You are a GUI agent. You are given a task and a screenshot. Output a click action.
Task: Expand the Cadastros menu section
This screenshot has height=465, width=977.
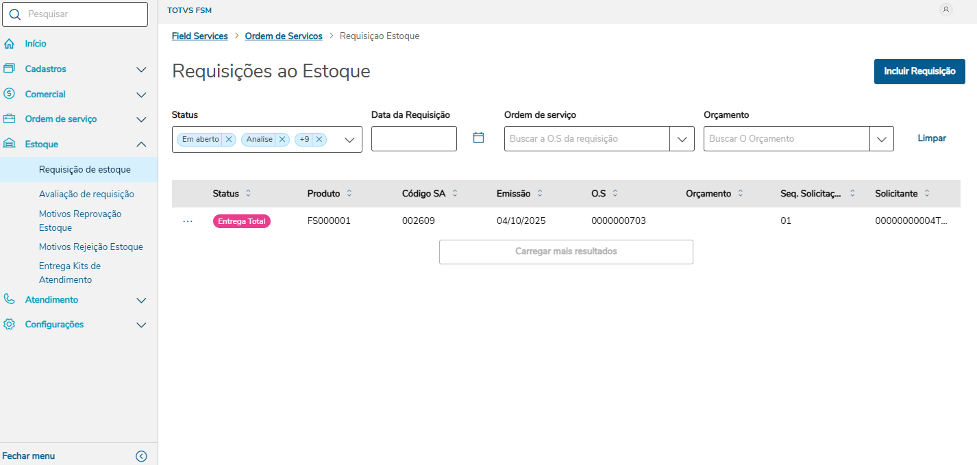[141, 69]
